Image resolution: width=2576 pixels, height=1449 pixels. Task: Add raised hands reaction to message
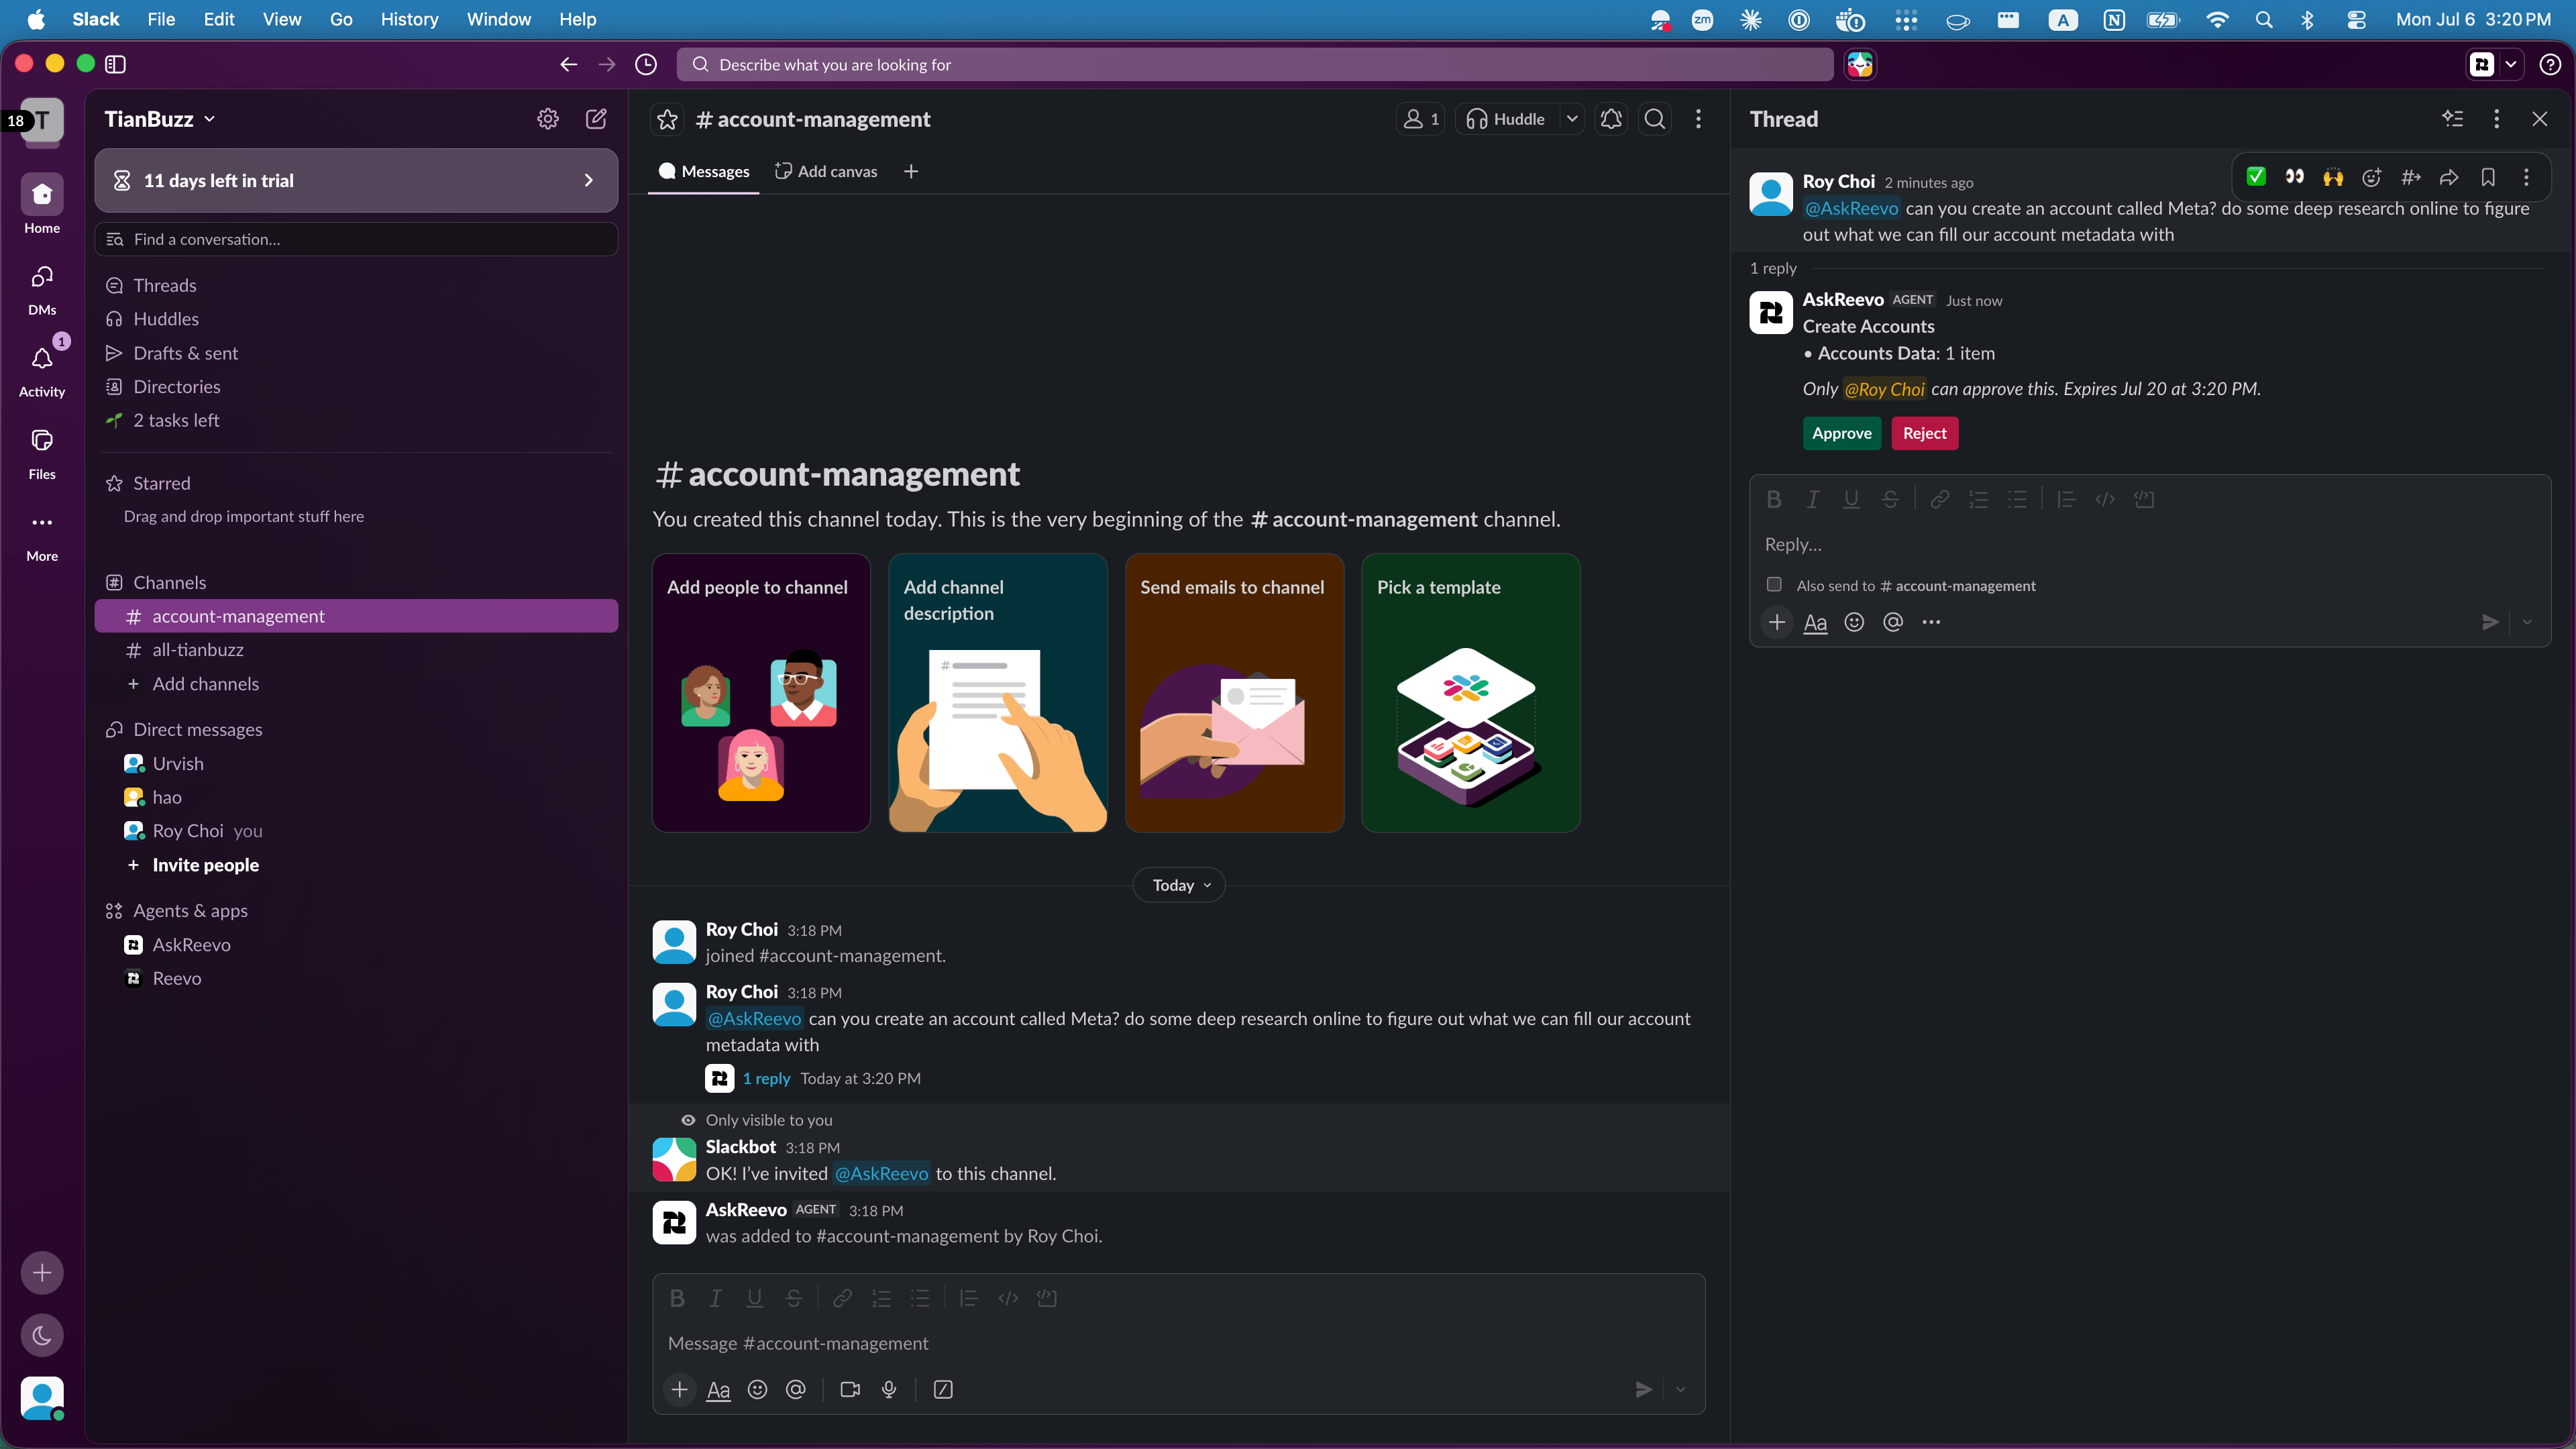2333,177
